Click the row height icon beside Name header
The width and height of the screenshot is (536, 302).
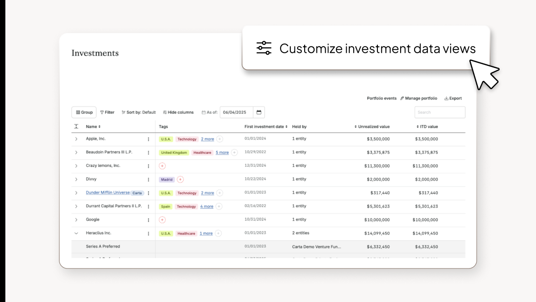(x=76, y=127)
